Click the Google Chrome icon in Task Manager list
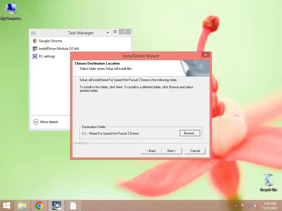282x211 pixels. [x=35, y=41]
